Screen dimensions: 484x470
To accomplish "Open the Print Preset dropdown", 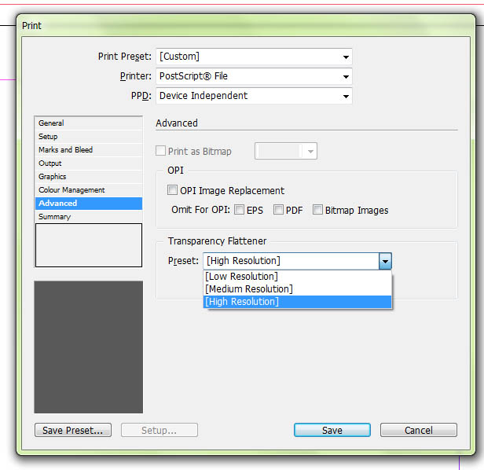I will click(254, 57).
